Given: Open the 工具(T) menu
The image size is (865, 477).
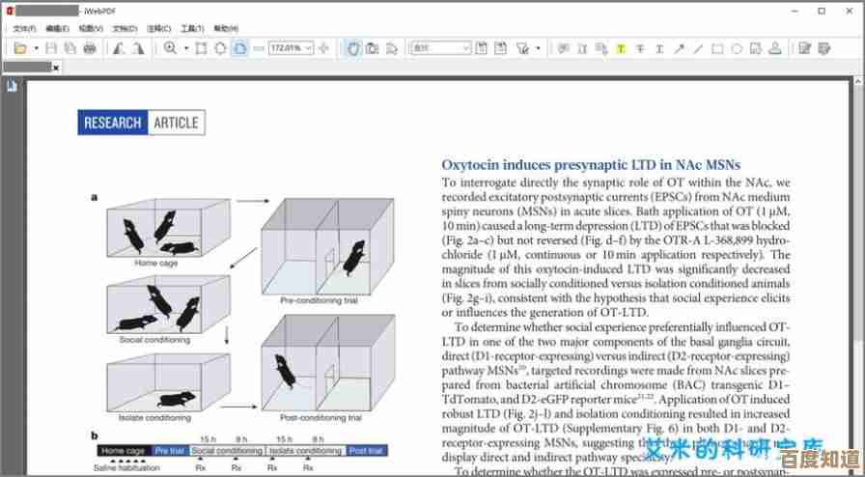Looking at the screenshot, I should tap(193, 29).
